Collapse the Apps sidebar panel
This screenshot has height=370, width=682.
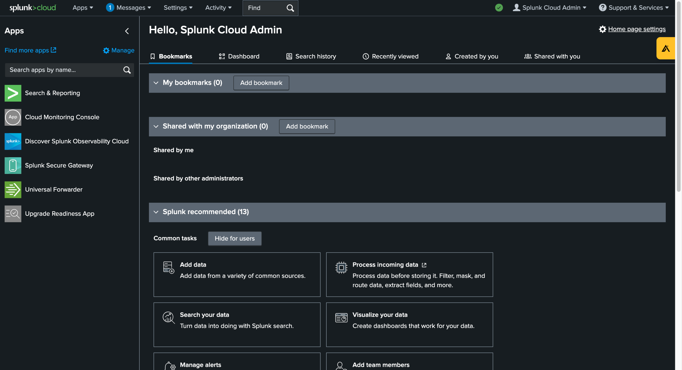127,31
